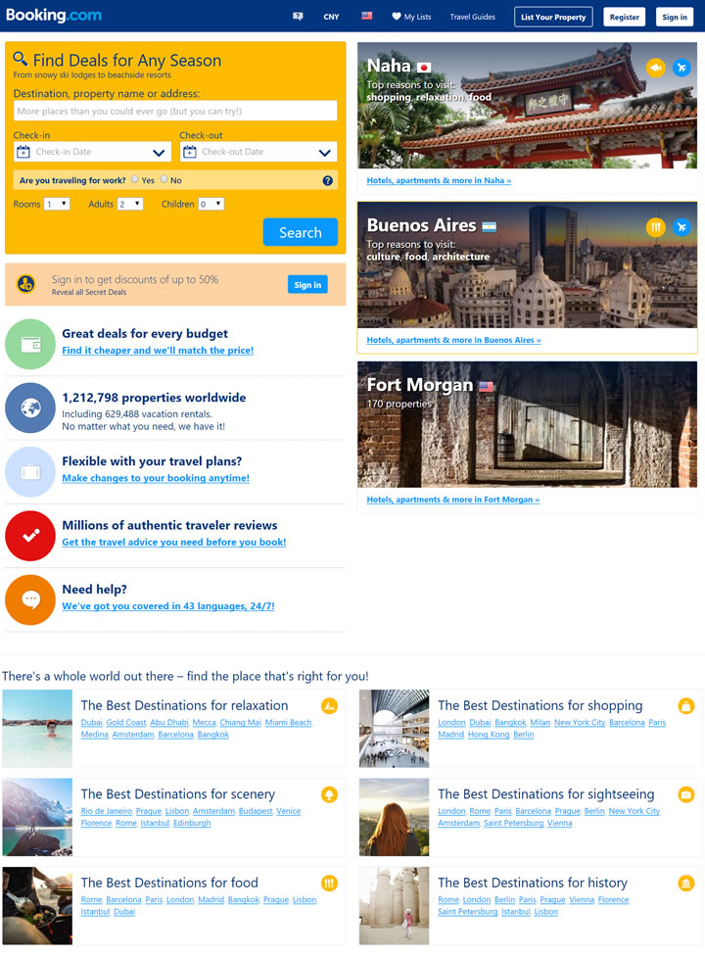Expand the Adults count dropdown
The height and width of the screenshot is (957, 705).
pos(130,204)
